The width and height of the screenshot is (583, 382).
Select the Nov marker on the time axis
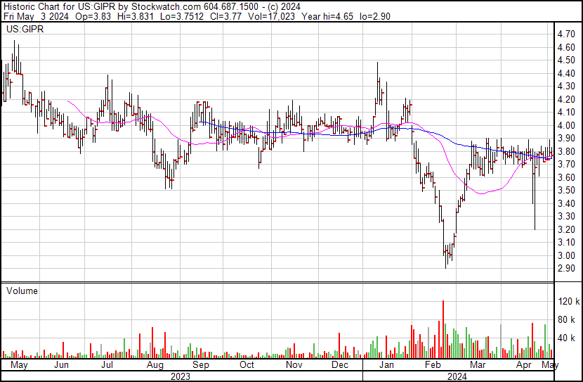(294, 366)
